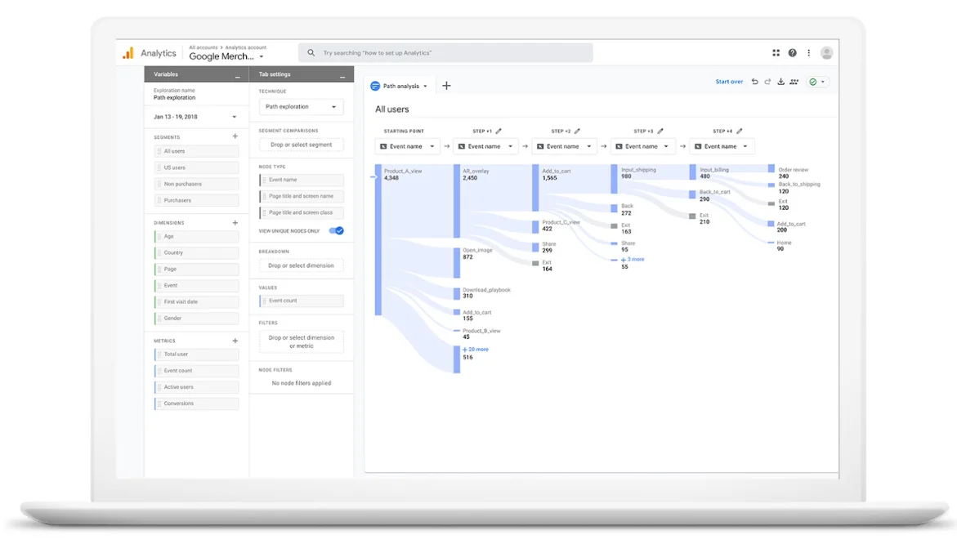The width and height of the screenshot is (957, 544).
Task: Select the Path analysis tab
Action: [400, 86]
